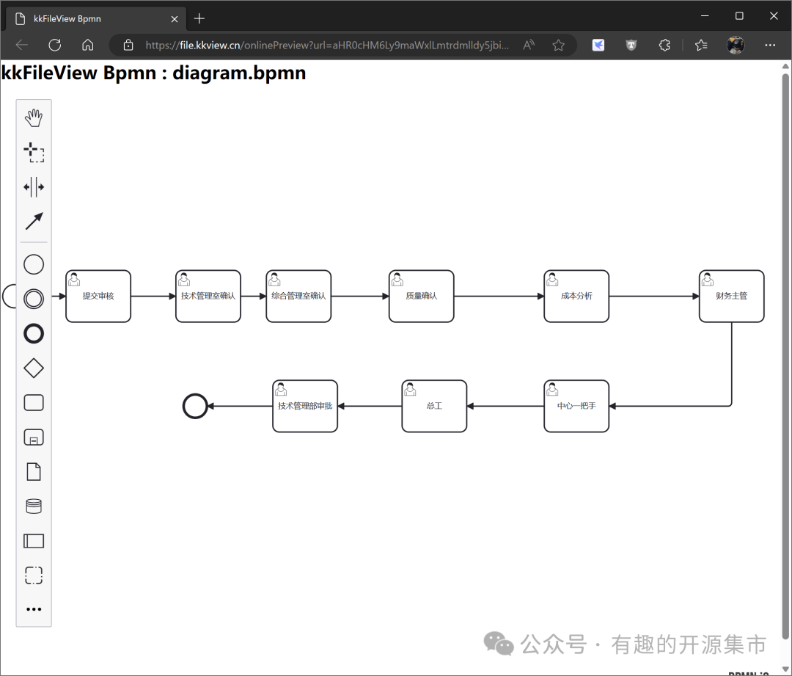The width and height of the screenshot is (792, 676).
Task: Activate the global connect arrow tool
Action: click(34, 221)
